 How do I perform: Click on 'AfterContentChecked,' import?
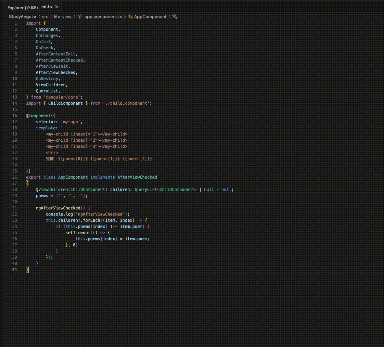point(60,60)
